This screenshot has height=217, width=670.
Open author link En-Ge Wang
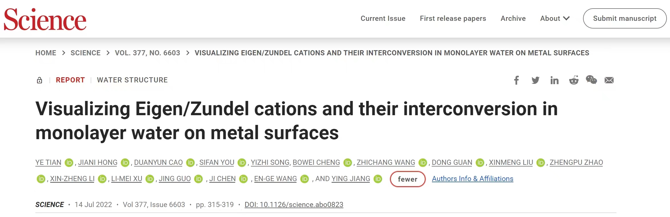(275, 179)
